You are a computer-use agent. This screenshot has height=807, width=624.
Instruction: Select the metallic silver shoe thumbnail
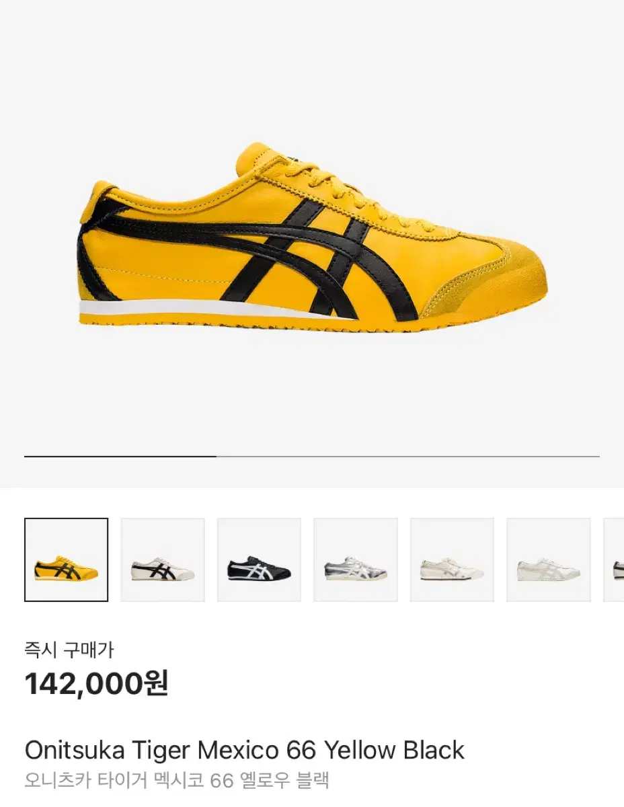point(356,560)
